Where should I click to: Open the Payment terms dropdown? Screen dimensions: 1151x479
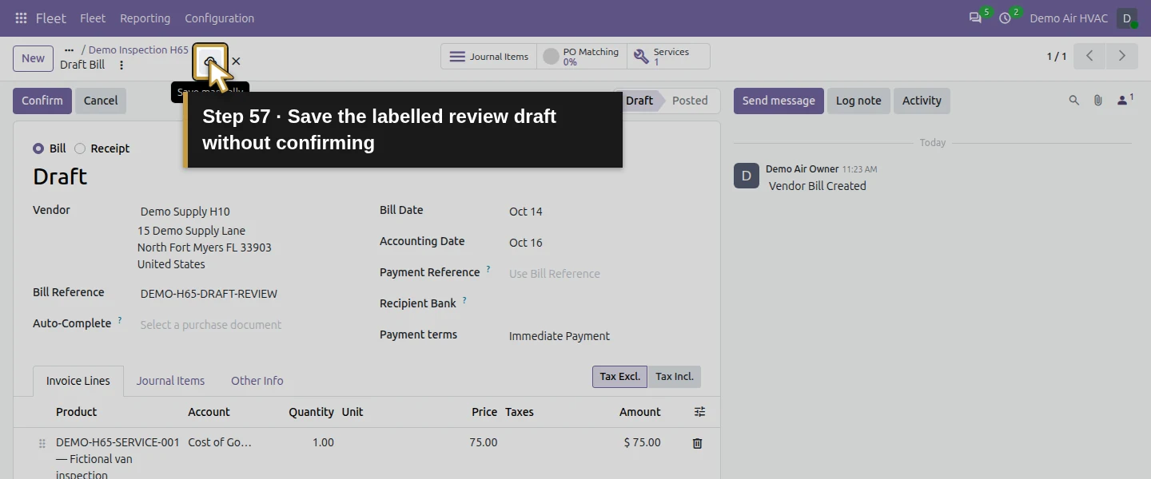(x=603, y=336)
